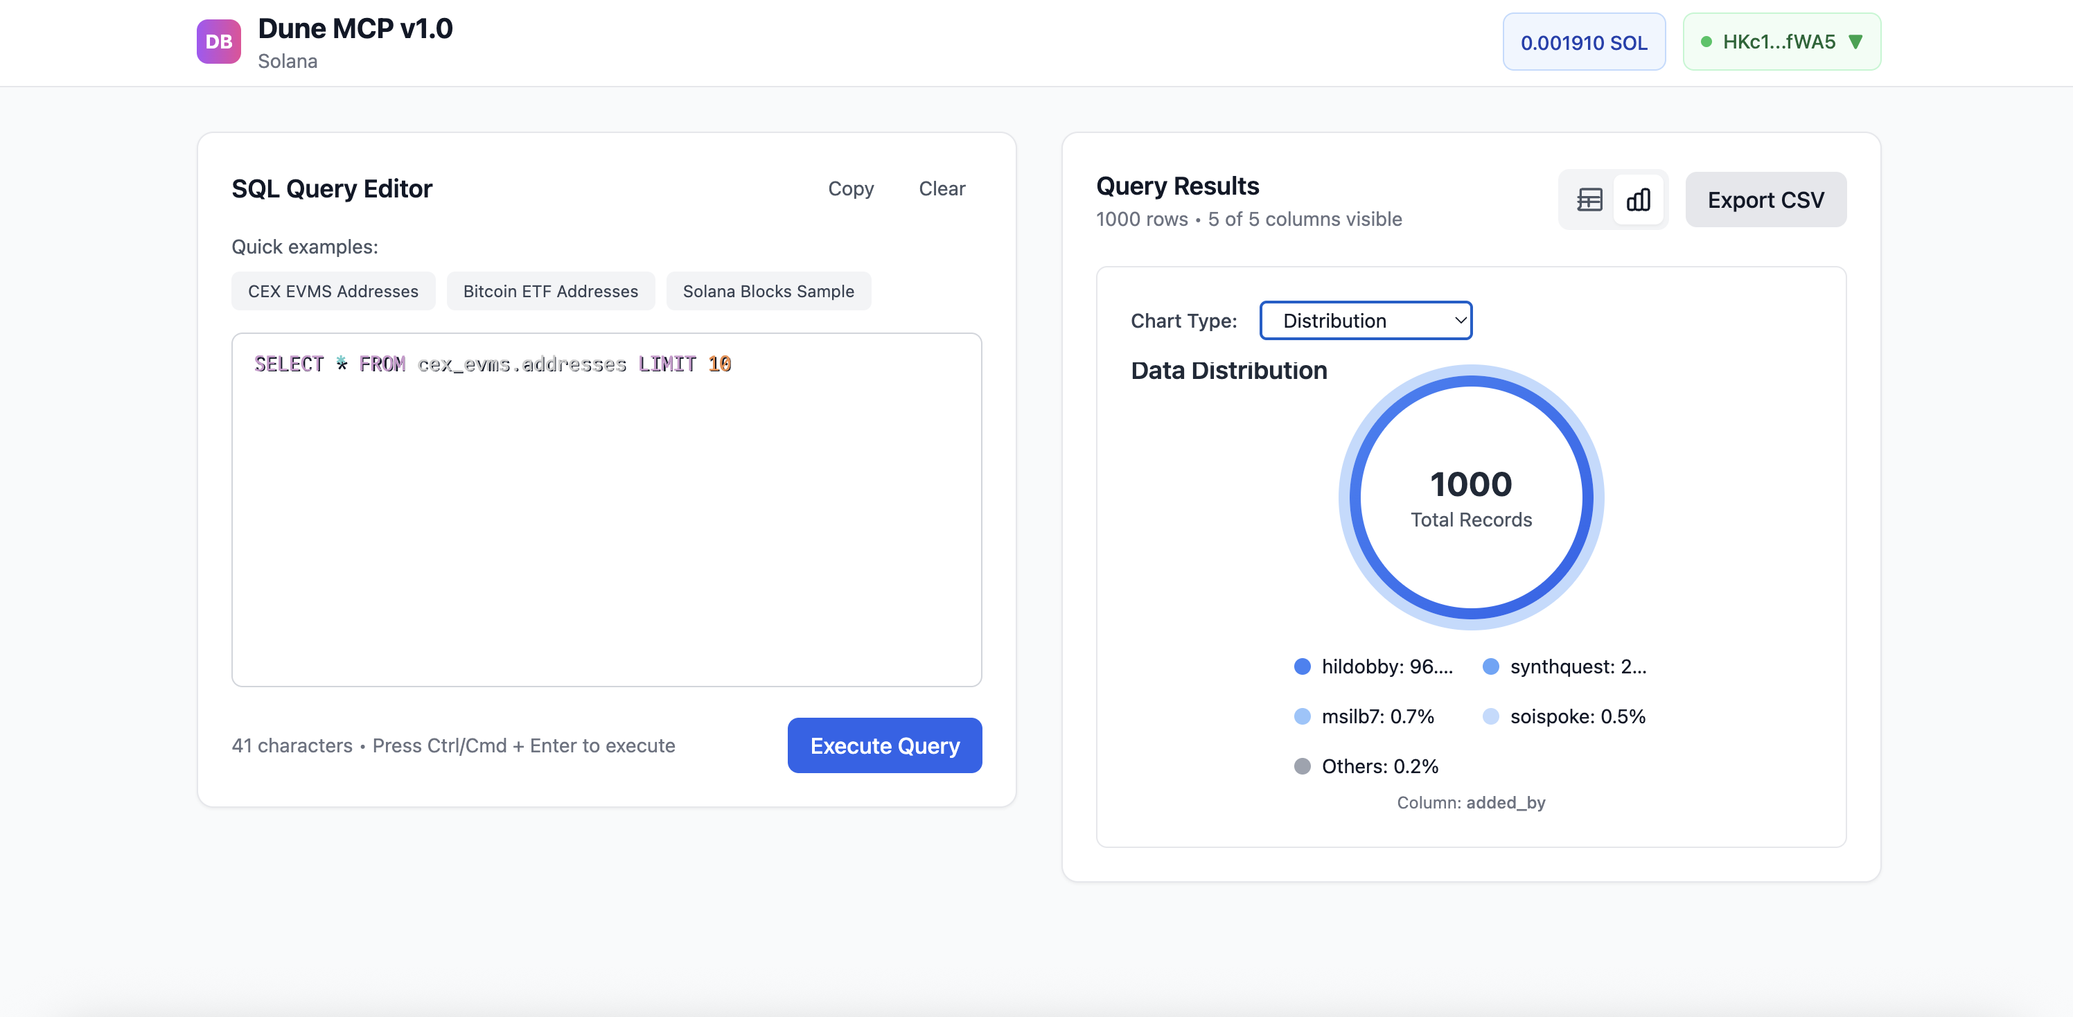This screenshot has width=2073, height=1017.
Task: Click inside the SQL query text area
Action: pos(606,523)
